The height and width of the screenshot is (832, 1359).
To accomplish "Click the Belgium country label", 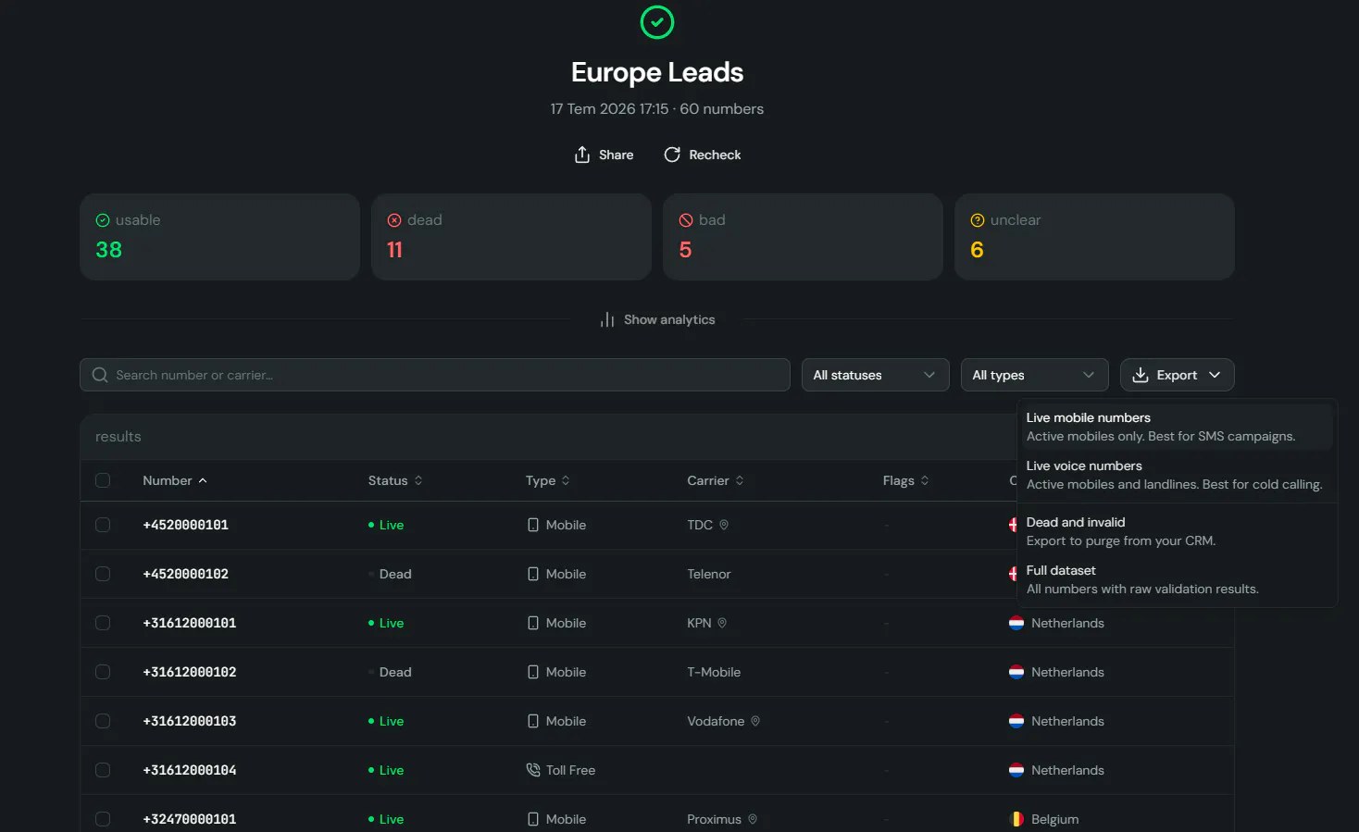I will [x=1055, y=819].
